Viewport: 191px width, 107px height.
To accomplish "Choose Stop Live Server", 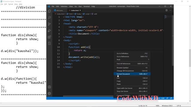I will [x=132, y=91].
